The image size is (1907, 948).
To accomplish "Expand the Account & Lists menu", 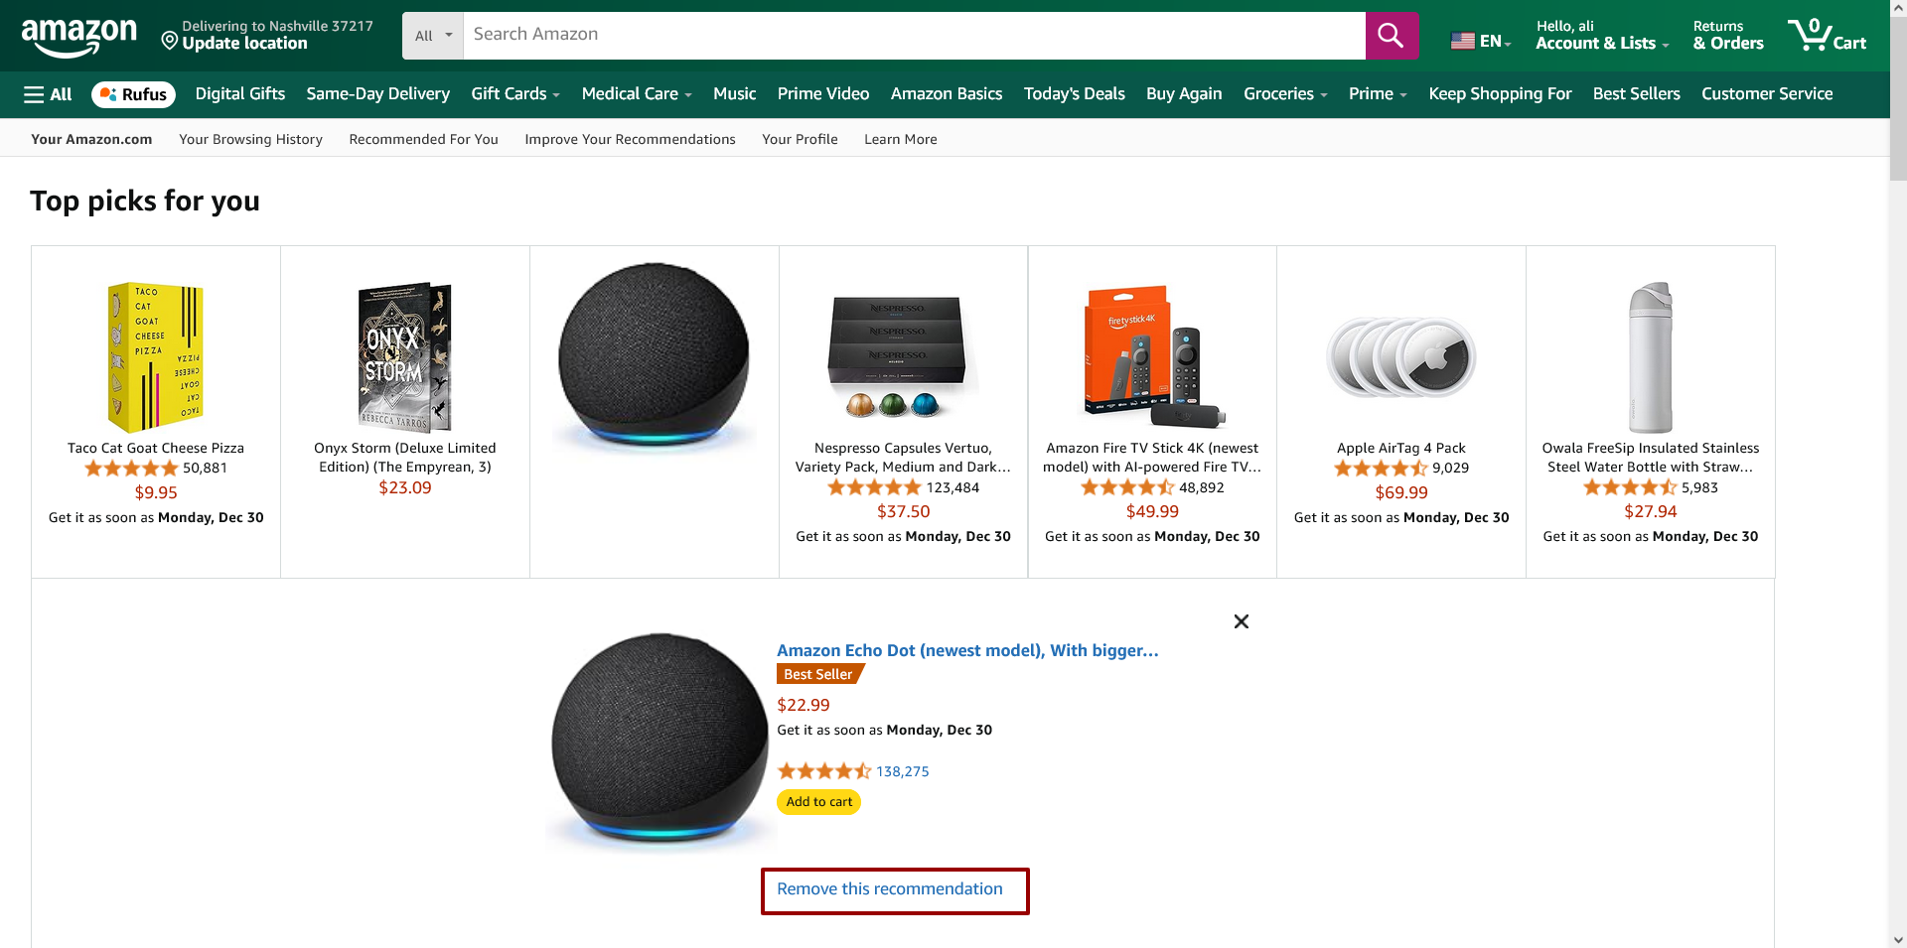I will [1601, 36].
